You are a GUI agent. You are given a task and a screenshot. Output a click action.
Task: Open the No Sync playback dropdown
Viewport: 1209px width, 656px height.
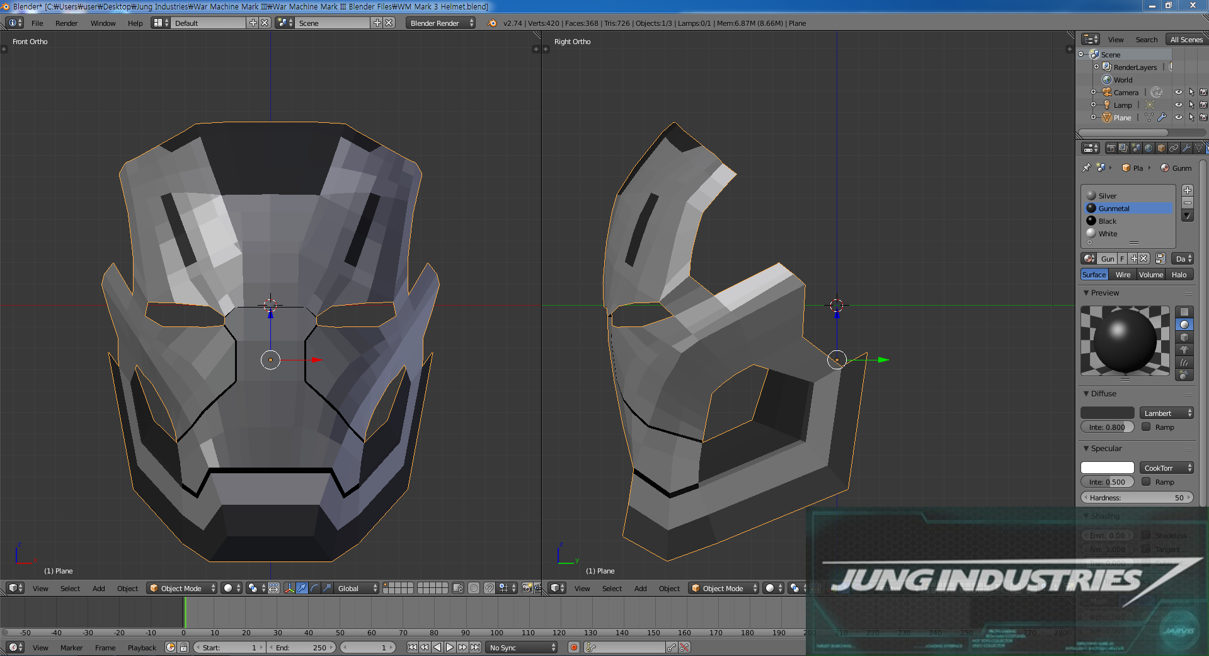click(522, 647)
